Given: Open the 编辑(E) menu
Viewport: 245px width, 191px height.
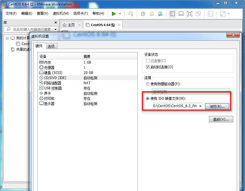Looking at the screenshot, I should 27,13.
